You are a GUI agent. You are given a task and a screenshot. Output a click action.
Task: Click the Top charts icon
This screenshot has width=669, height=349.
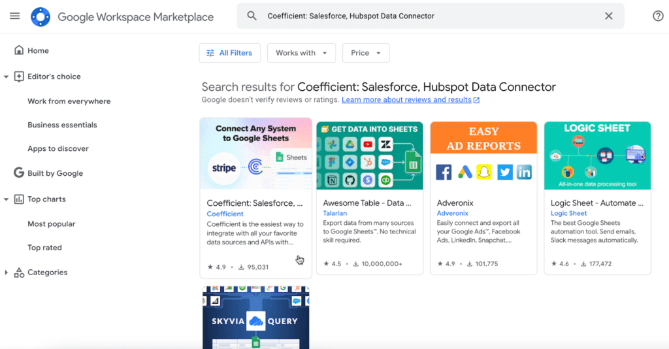(x=19, y=199)
